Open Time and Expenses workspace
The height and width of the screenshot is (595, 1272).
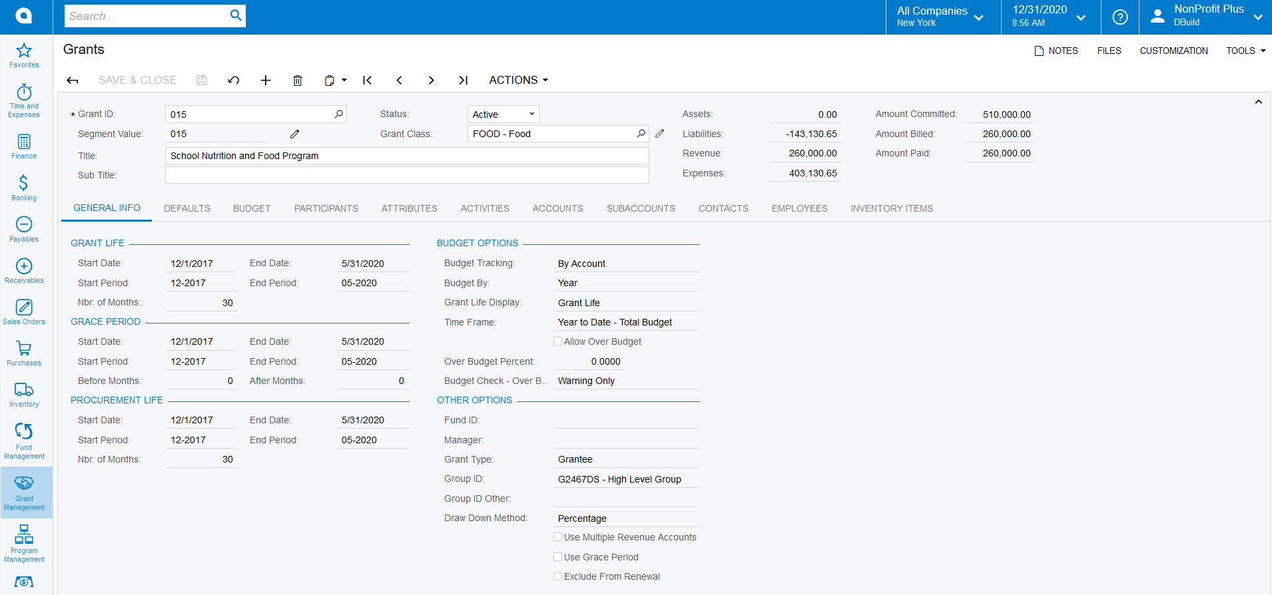click(x=24, y=101)
